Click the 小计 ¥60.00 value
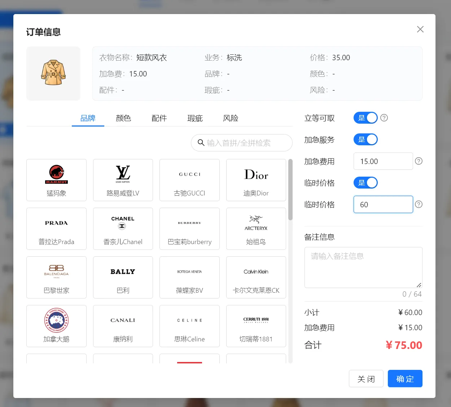This screenshot has width=451, height=407. tap(410, 313)
